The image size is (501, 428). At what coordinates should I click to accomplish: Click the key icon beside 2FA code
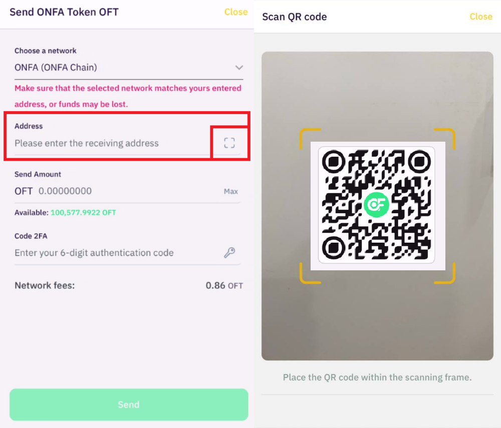tap(229, 253)
